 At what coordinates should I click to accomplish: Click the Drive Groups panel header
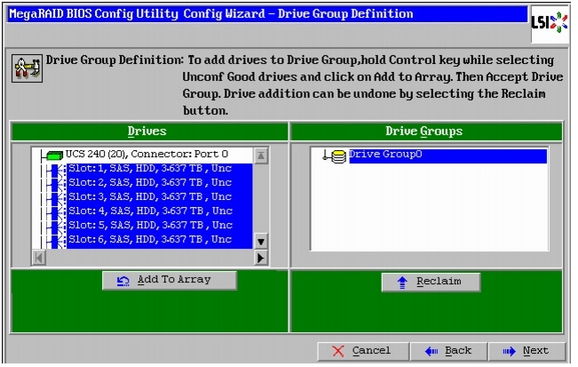[x=426, y=132]
